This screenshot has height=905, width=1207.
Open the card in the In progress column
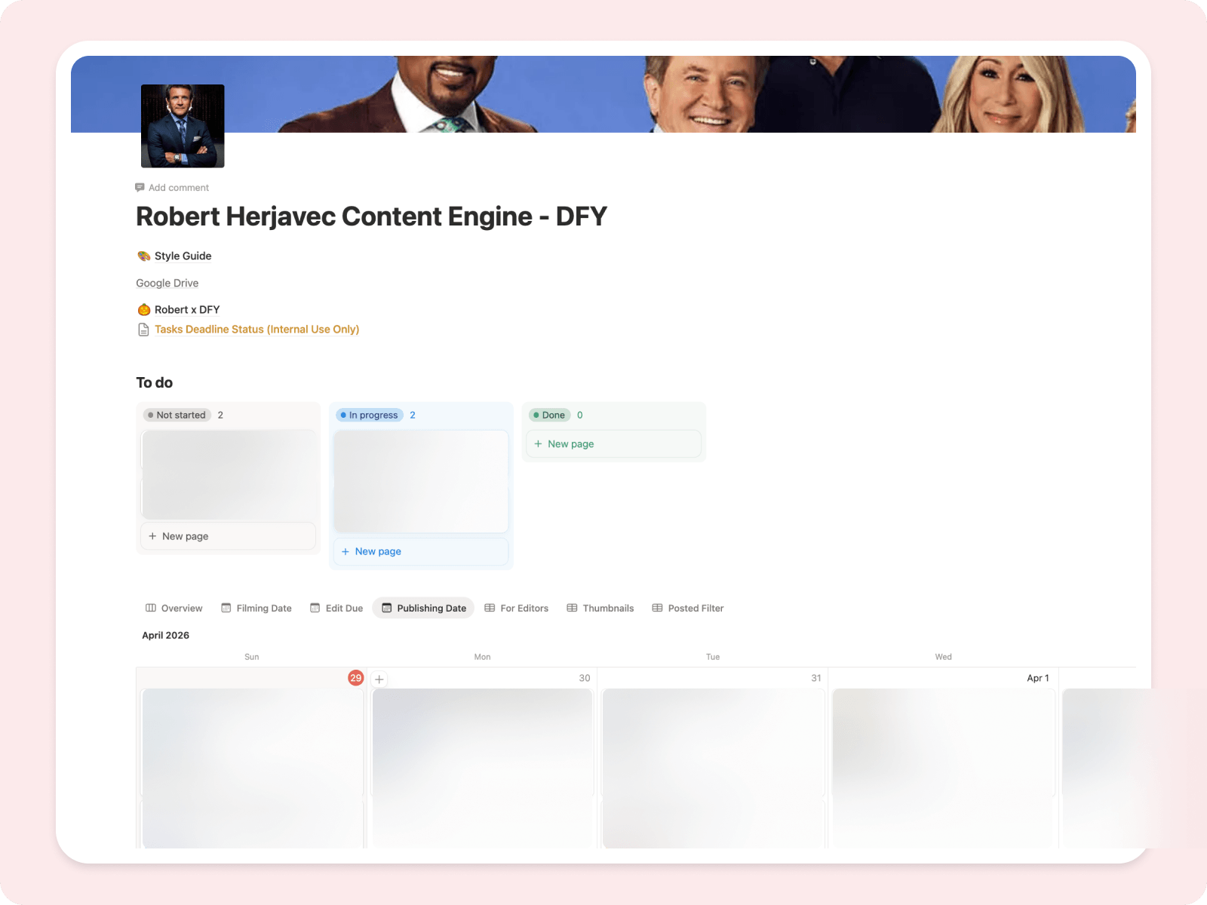(420, 480)
